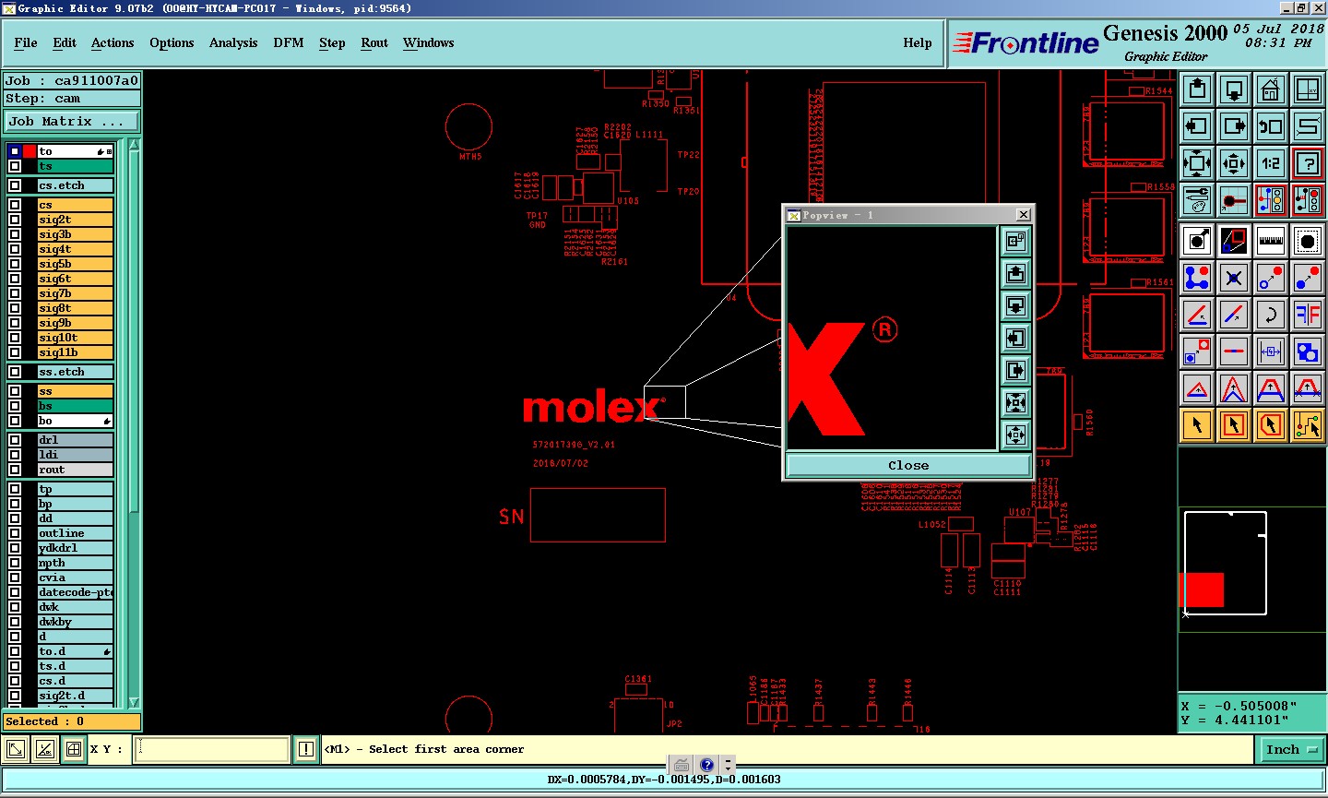Image resolution: width=1328 pixels, height=798 pixels.
Task: Open the File menu
Action: (26, 42)
